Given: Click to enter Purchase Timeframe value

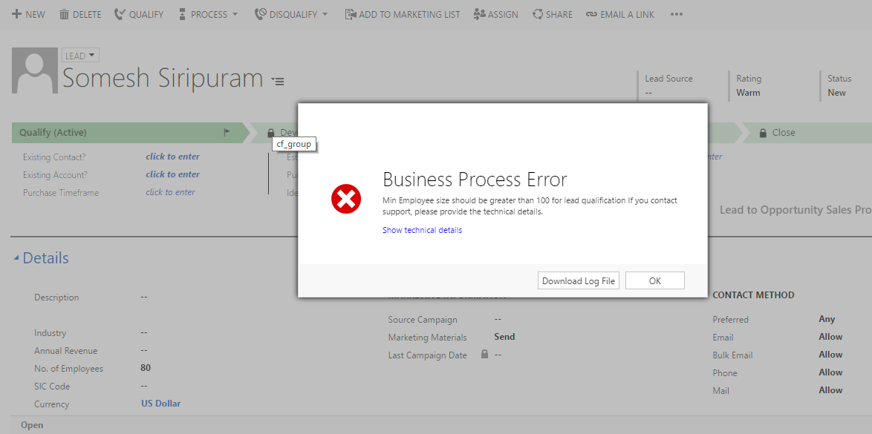Looking at the screenshot, I should [170, 192].
